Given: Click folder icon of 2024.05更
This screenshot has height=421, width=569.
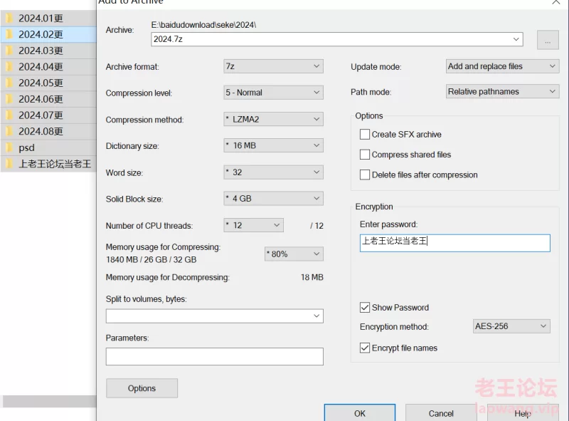Looking at the screenshot, I should pyautogui.click(x=9, y=83).
